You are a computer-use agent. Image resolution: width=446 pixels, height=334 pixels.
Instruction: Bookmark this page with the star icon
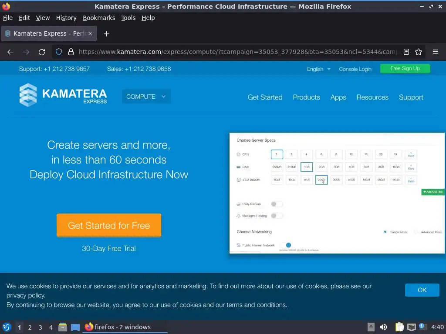pyautogui.click(x=419, y=52)
